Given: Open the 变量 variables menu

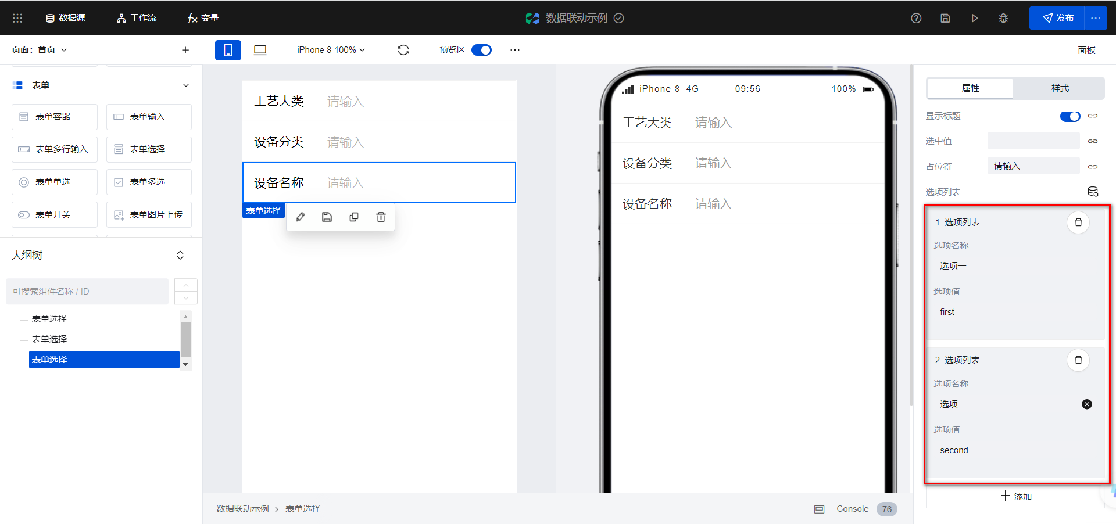Looking at the screenshot, I should click(203, 18).
